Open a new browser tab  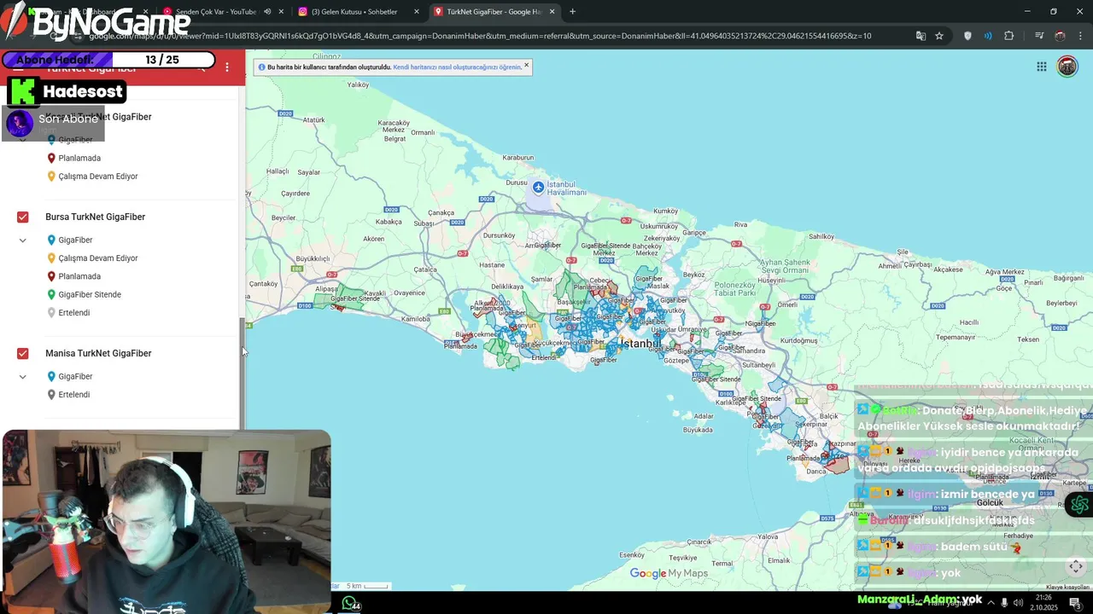[x=572, y=12]
